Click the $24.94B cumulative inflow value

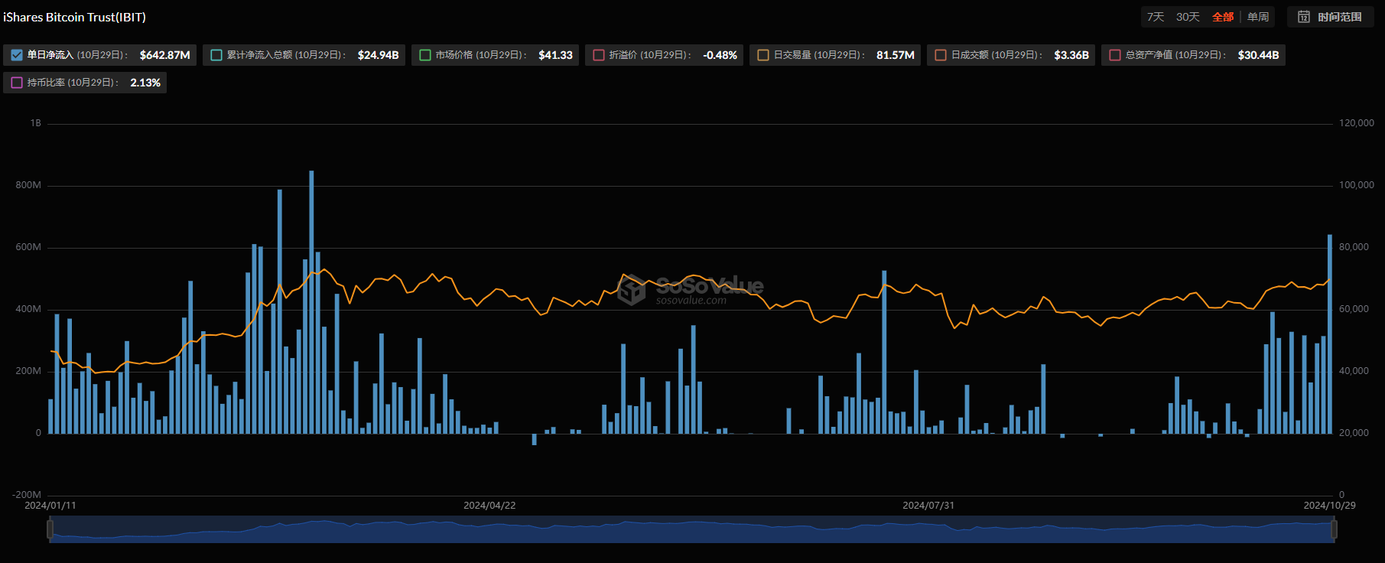coord(379,55)
